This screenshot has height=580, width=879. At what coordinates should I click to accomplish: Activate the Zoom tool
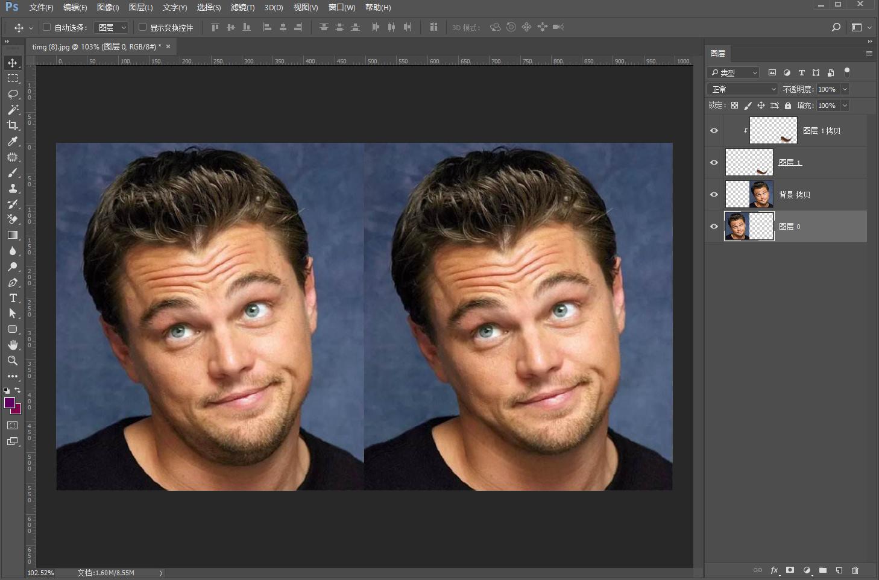[12, 361]
